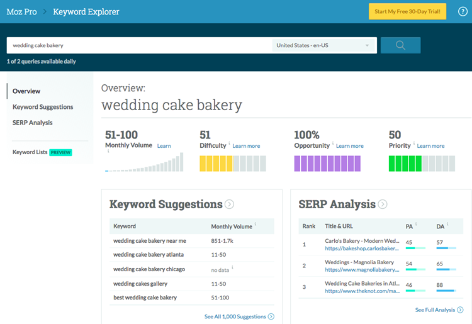Select Keyword Suggestions in sidebar
Screen dimensions: 472x324
point(43,107)
